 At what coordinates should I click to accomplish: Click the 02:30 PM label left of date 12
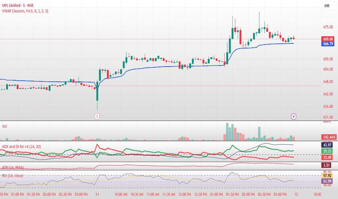pos(264,194)
